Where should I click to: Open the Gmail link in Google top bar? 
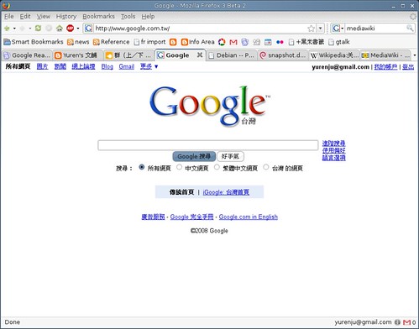click(127, 66)
